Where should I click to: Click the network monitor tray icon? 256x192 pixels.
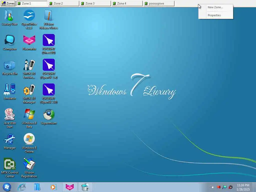tap(225, 187)
